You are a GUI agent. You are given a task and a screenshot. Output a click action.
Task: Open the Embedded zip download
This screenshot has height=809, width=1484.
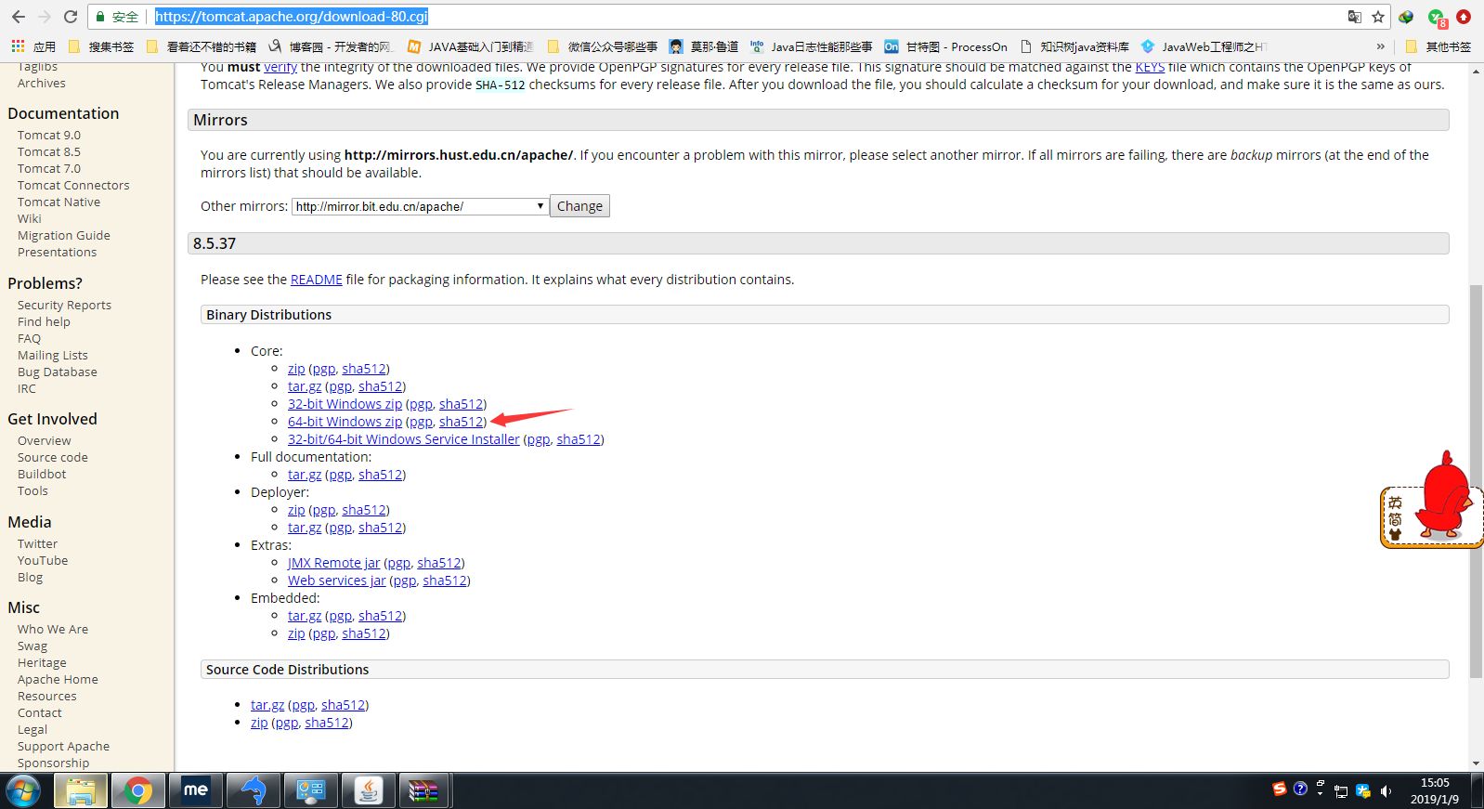[x=296, y=633]
